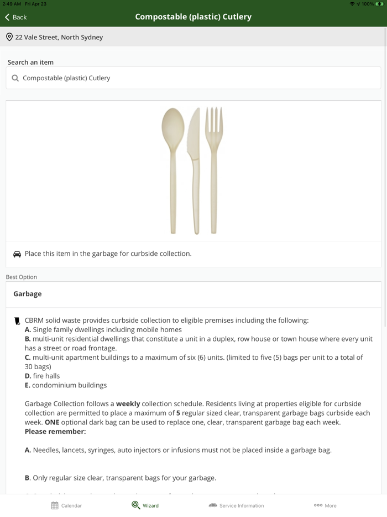Tap the Back chevron icon
The image size is (387, 517).
click(7, 17)
